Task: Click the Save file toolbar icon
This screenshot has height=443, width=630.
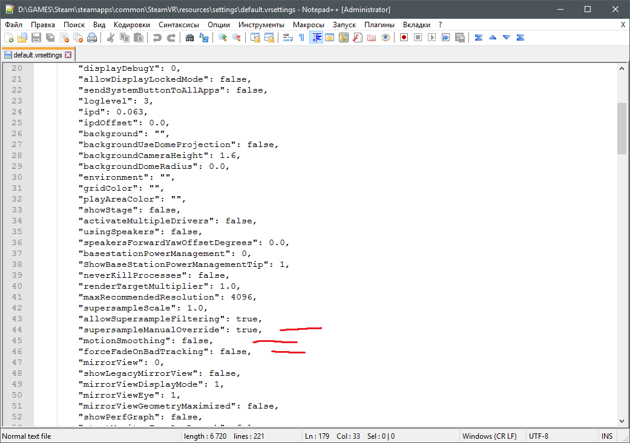Action: pos(36,38)
